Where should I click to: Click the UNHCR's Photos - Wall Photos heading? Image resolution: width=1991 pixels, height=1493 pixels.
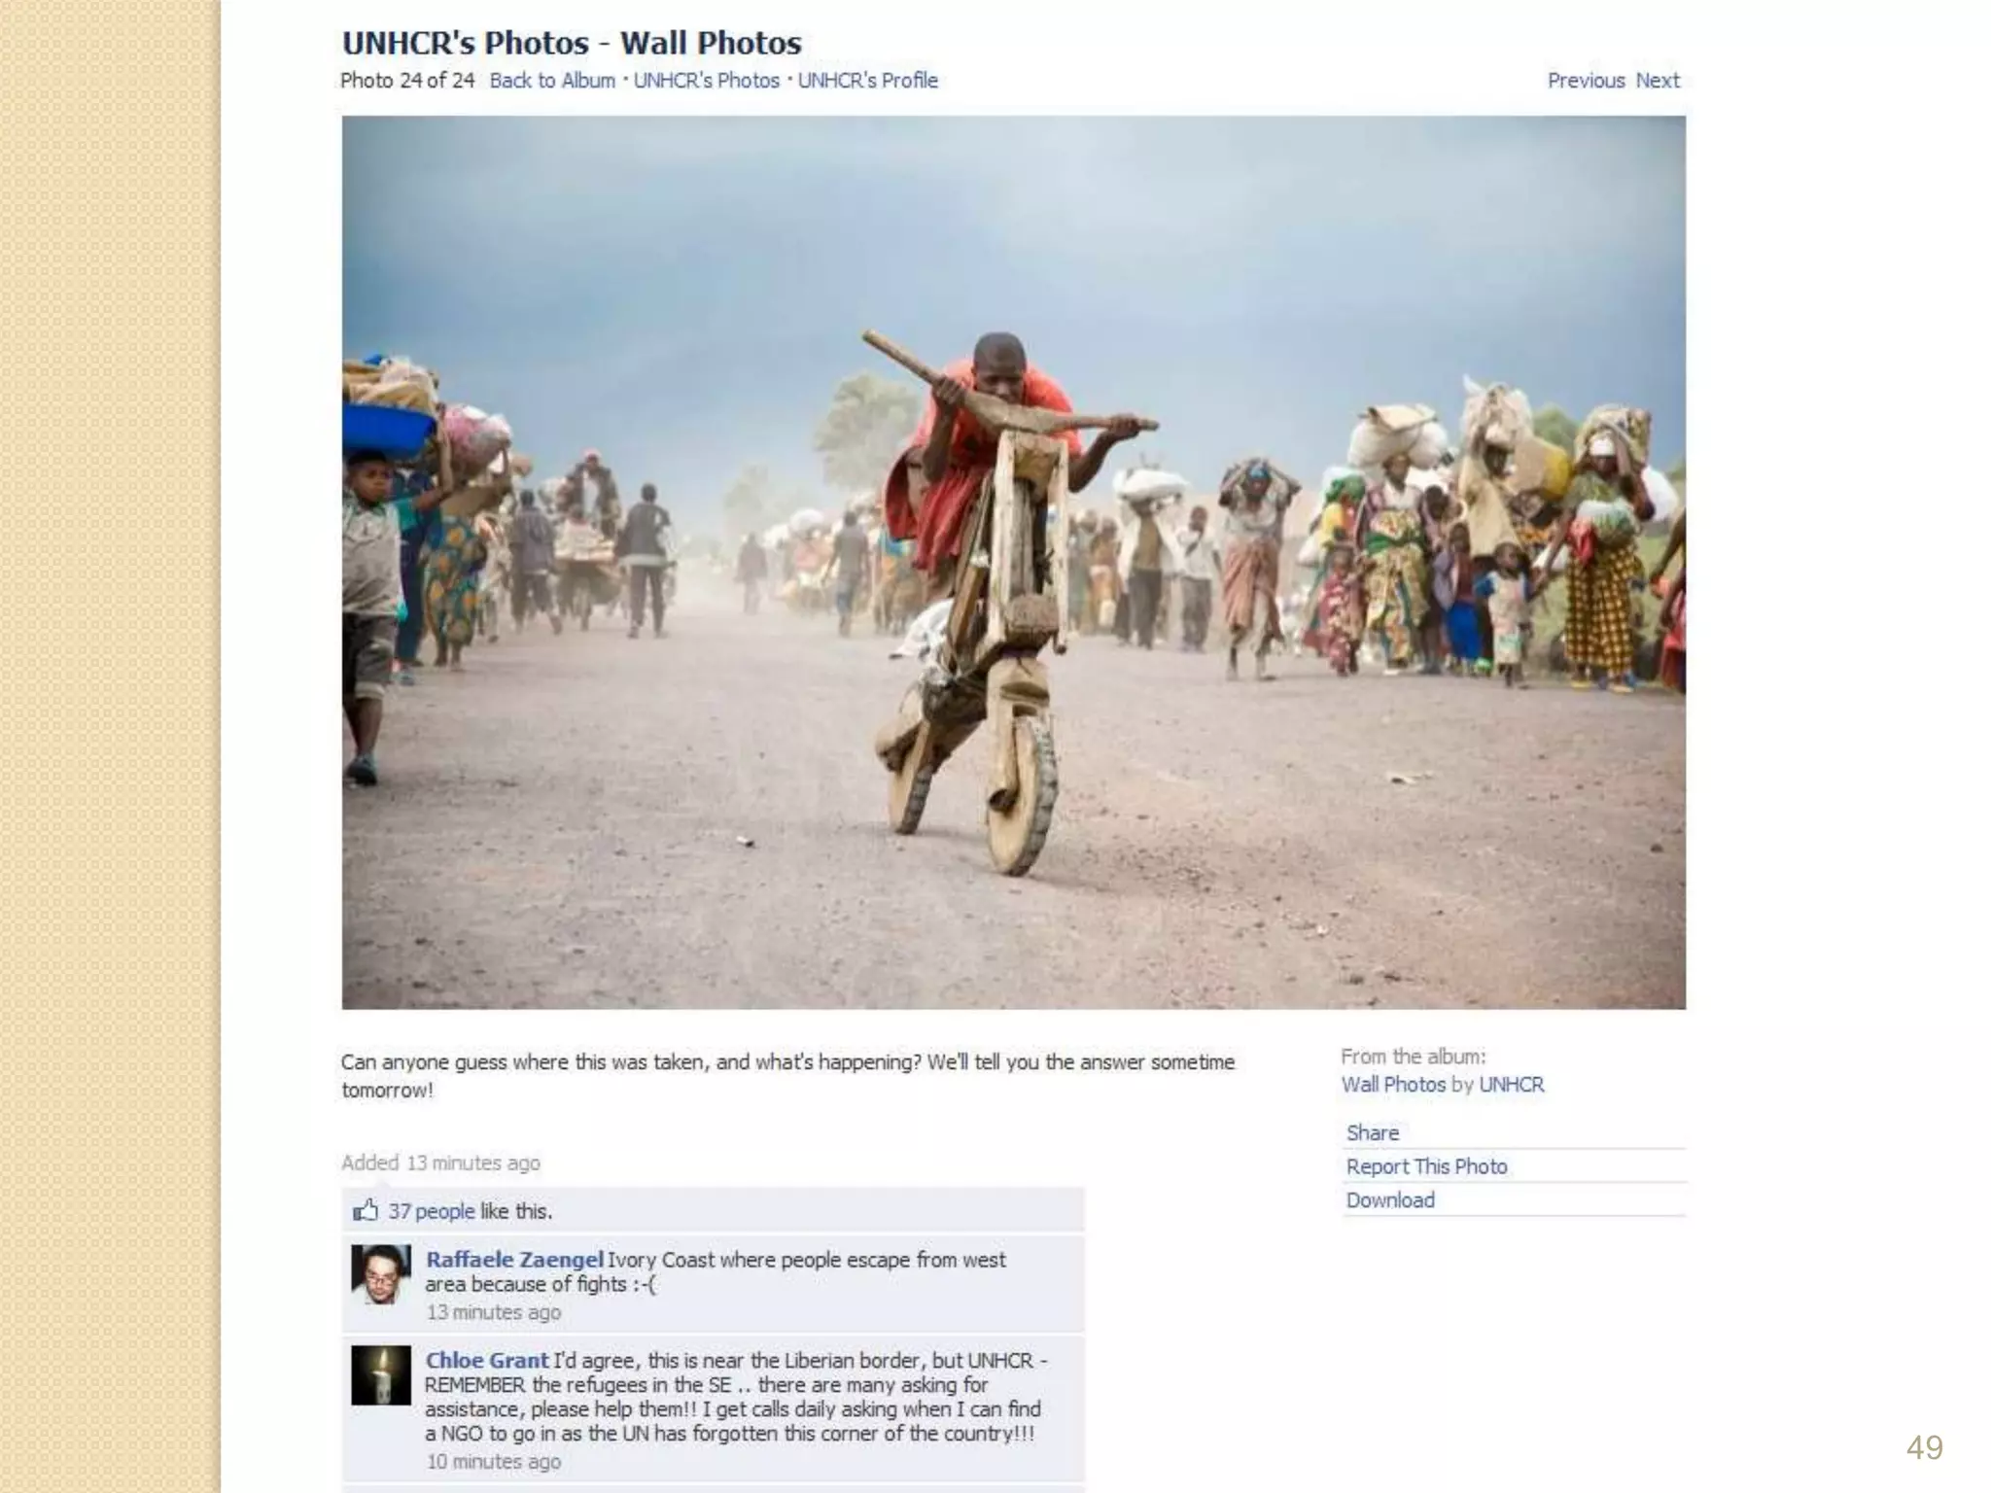pyautogui.click(x=572, y=43)
